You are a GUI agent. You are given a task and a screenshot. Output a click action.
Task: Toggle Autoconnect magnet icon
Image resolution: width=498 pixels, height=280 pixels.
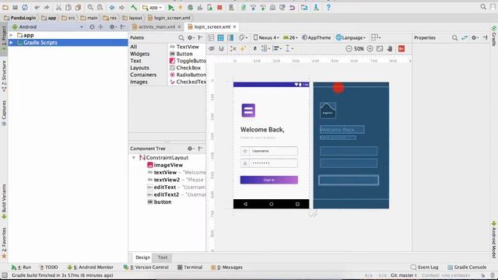pyautogui.click(x=221, y=48)
